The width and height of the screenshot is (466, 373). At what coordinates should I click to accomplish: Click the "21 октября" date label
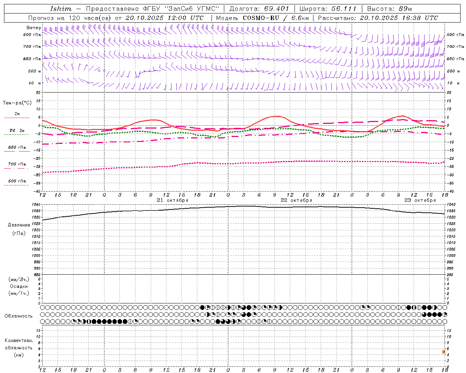[x=173, y=200]
